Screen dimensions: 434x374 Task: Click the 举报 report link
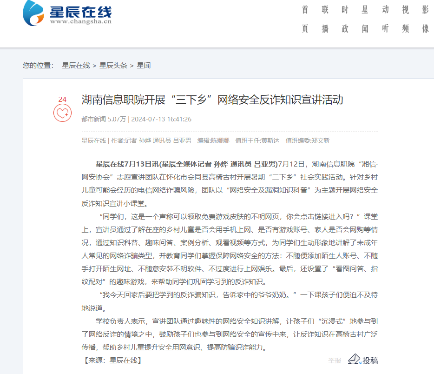point(335,361)
